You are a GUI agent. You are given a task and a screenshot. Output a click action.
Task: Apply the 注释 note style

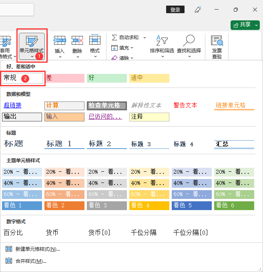tap(149, 117)
